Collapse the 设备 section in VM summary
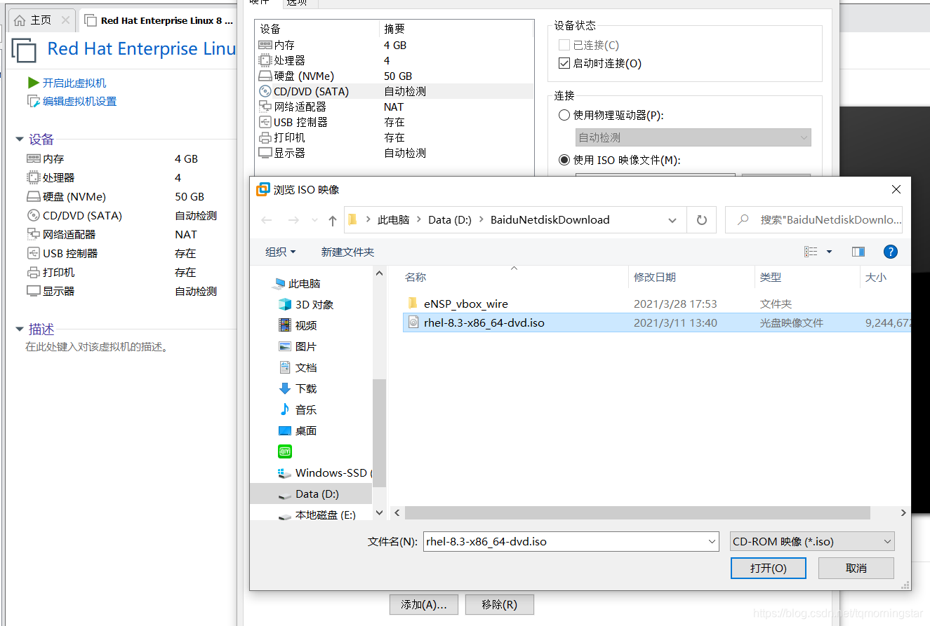 point(20,140)
